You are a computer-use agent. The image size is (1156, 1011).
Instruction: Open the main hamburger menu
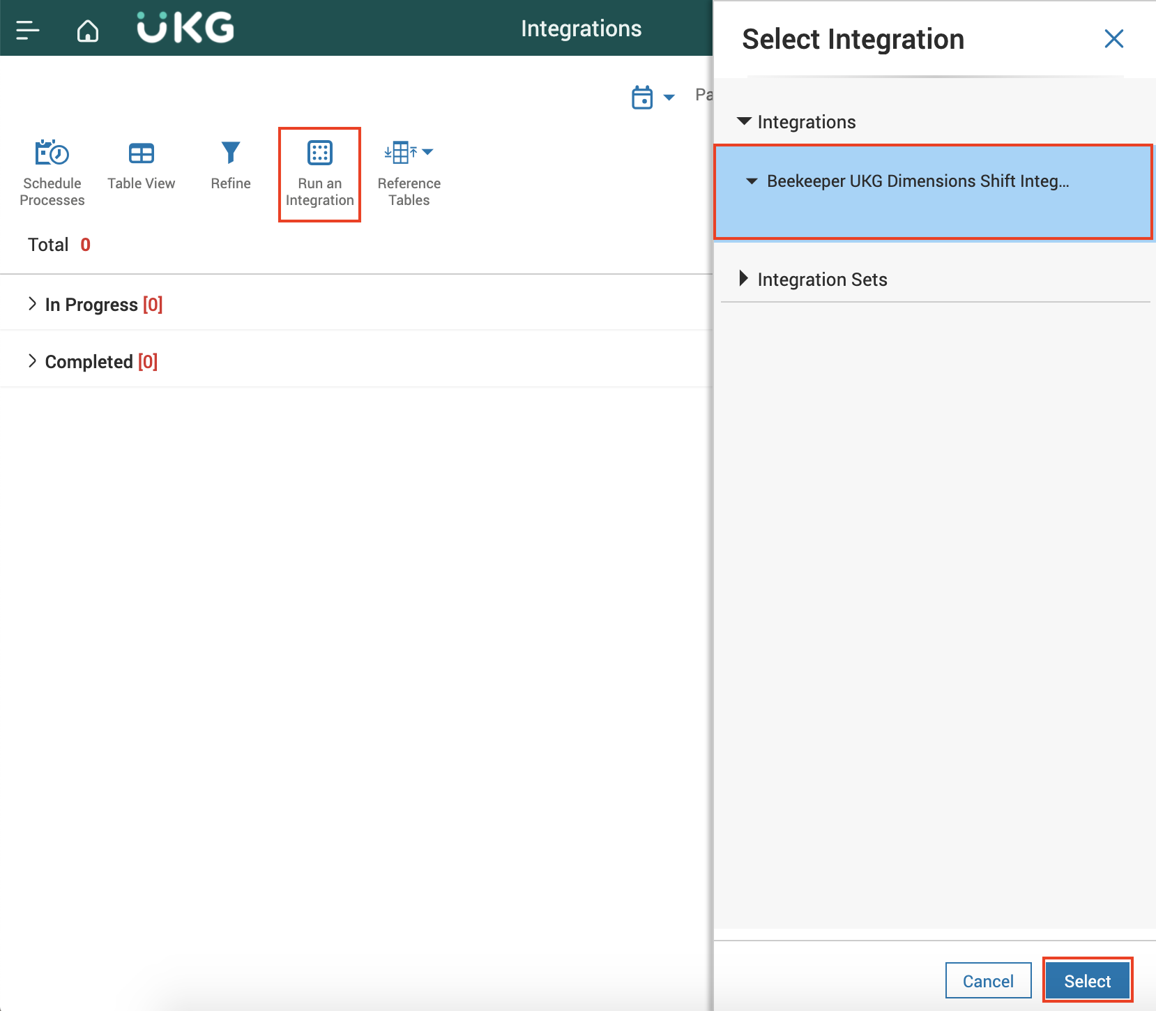pyautogui.click(x=28, y=30)
